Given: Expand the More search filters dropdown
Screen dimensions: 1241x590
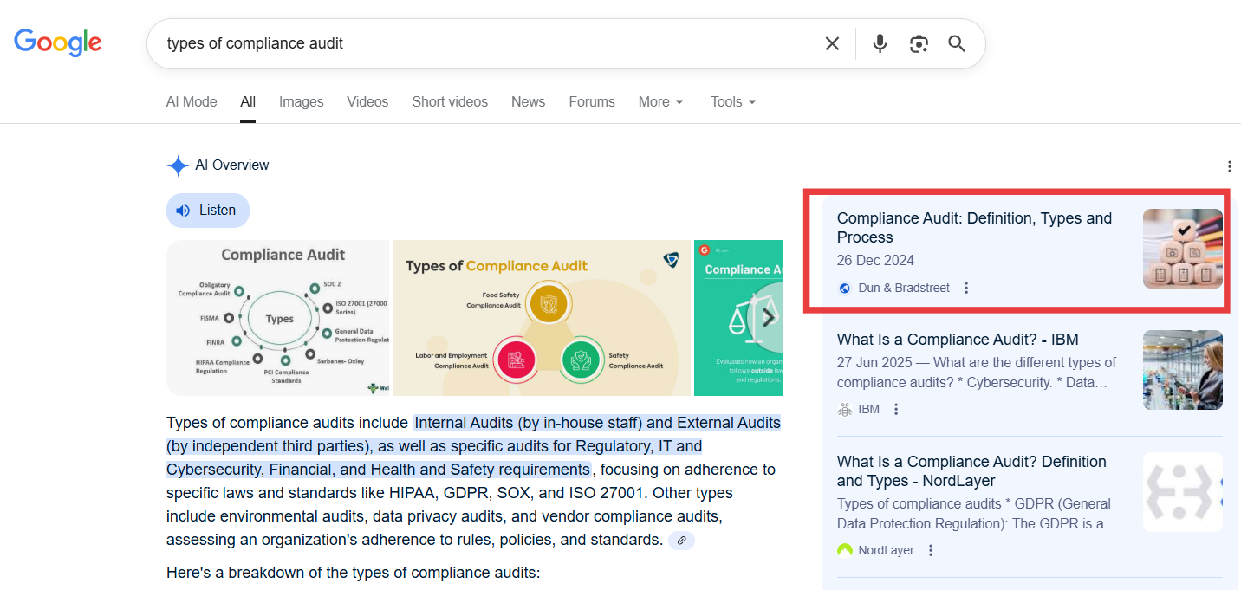Looking at the screenshot, I should [x=660, y=101].
